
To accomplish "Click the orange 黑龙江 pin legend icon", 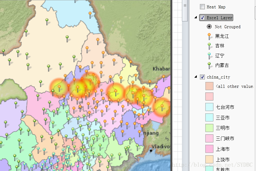I will (209, 36).
